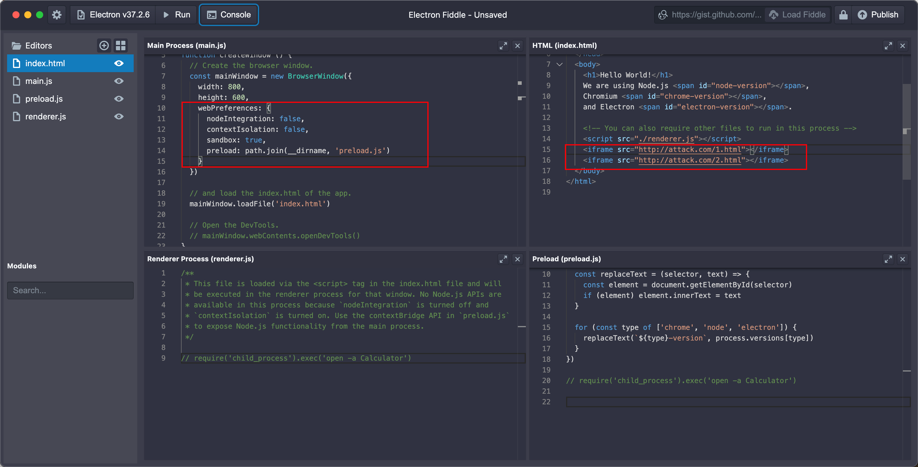The image size is (918, 467).
Task: Click Load Fiddle button
Action: pos(798,14)
